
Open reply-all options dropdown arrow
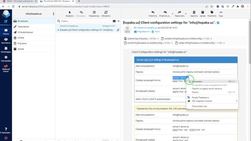[x=173, y=14]
